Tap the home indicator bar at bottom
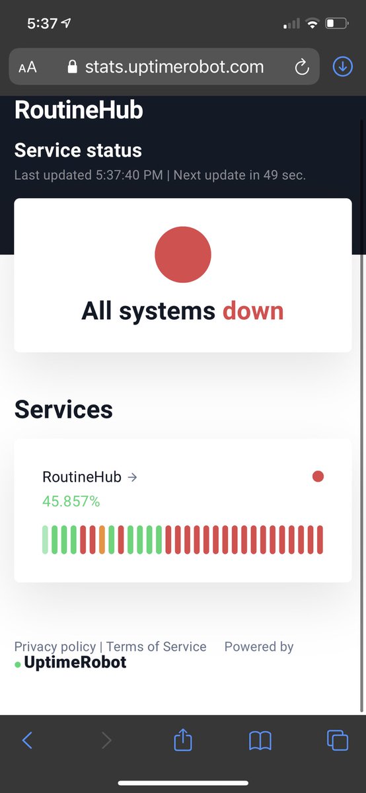Image resolution: width=366 pixels, height=793 pixels. [183, 783]
